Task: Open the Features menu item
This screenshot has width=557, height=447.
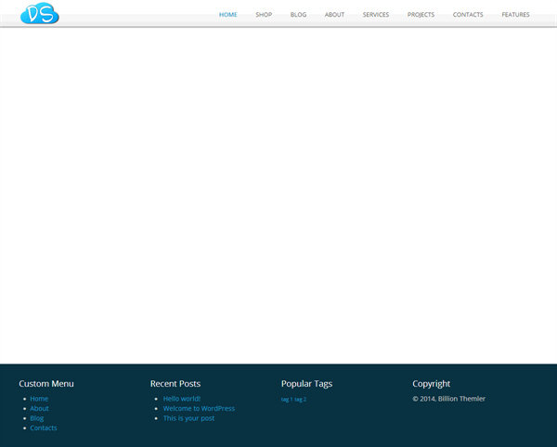Action: point(515,15)
